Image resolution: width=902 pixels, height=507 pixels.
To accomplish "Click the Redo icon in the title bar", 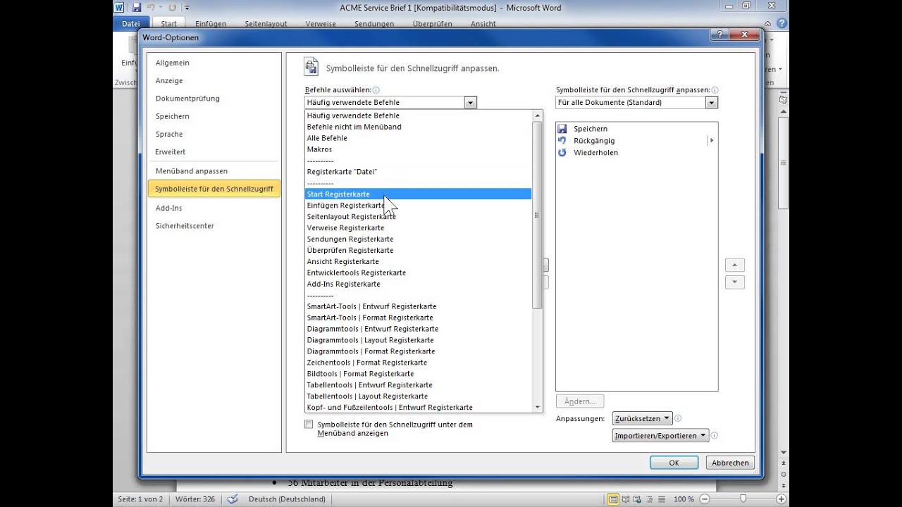I will click(x=172, y=8).
